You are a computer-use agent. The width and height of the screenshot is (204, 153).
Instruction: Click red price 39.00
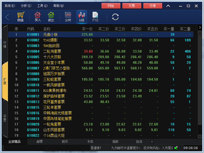point(88,51)
